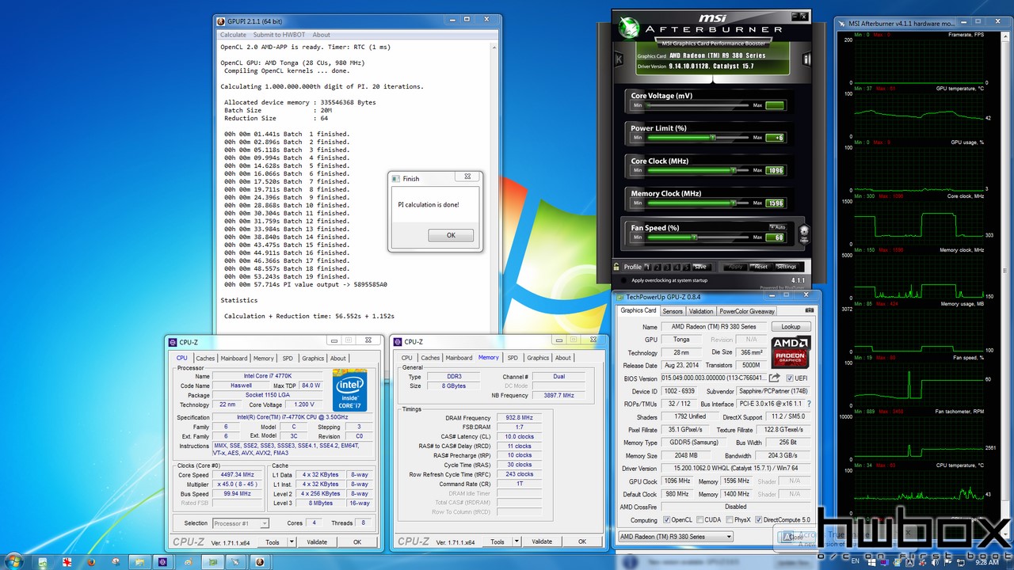This screenshot has height=570, width=1014.
Task: Switch to CPU-Z via purple taskbar icon
Action: point(163,561)
